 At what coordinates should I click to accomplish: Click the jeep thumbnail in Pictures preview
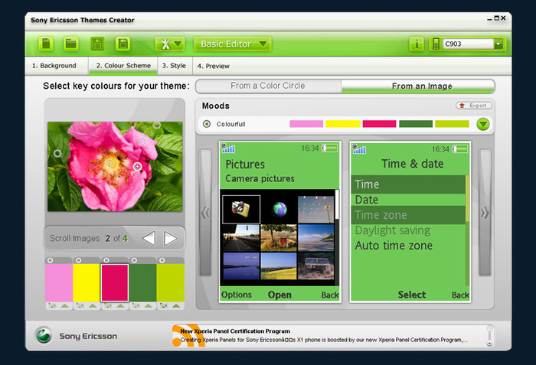click(315, 266)
